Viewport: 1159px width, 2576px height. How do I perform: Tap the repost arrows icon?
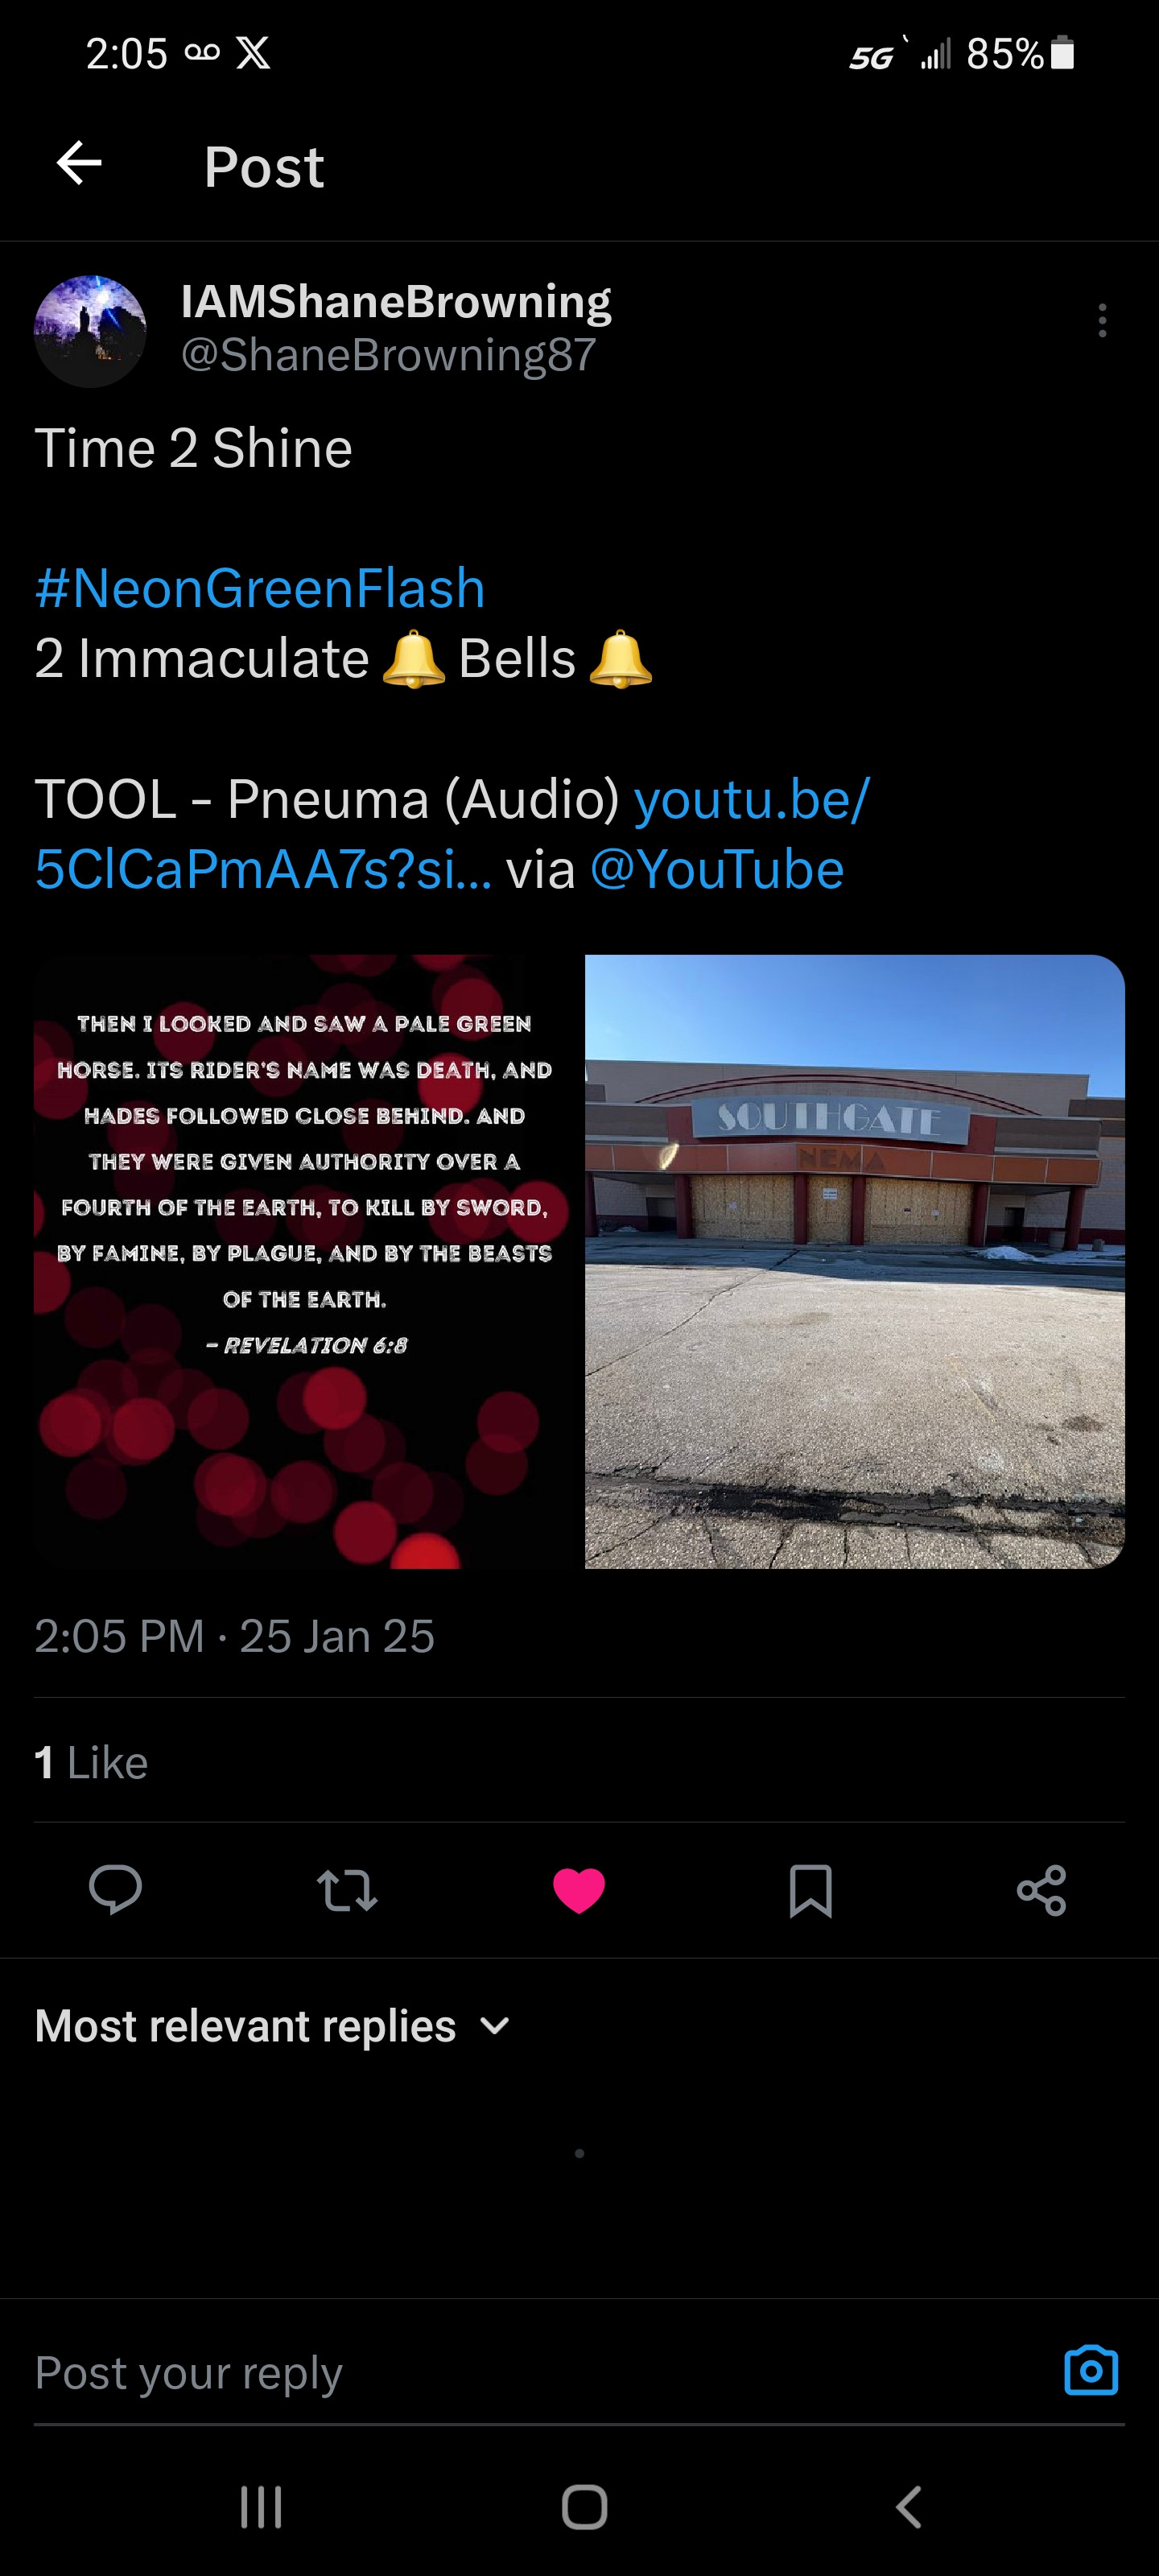(347, 1890)
